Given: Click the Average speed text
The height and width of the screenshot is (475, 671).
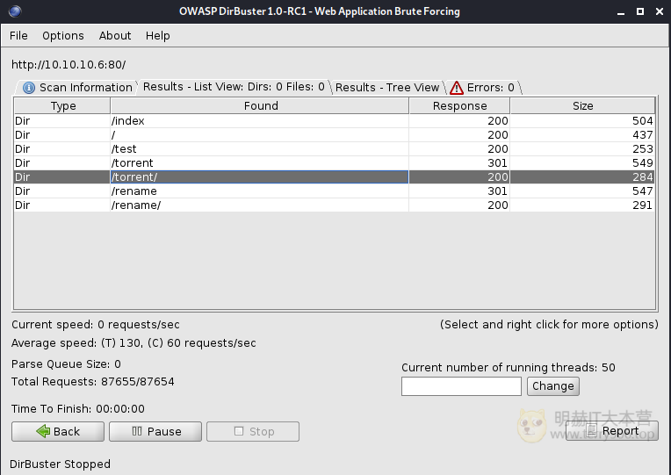Looking at the screenshot, I should (133, 343).
